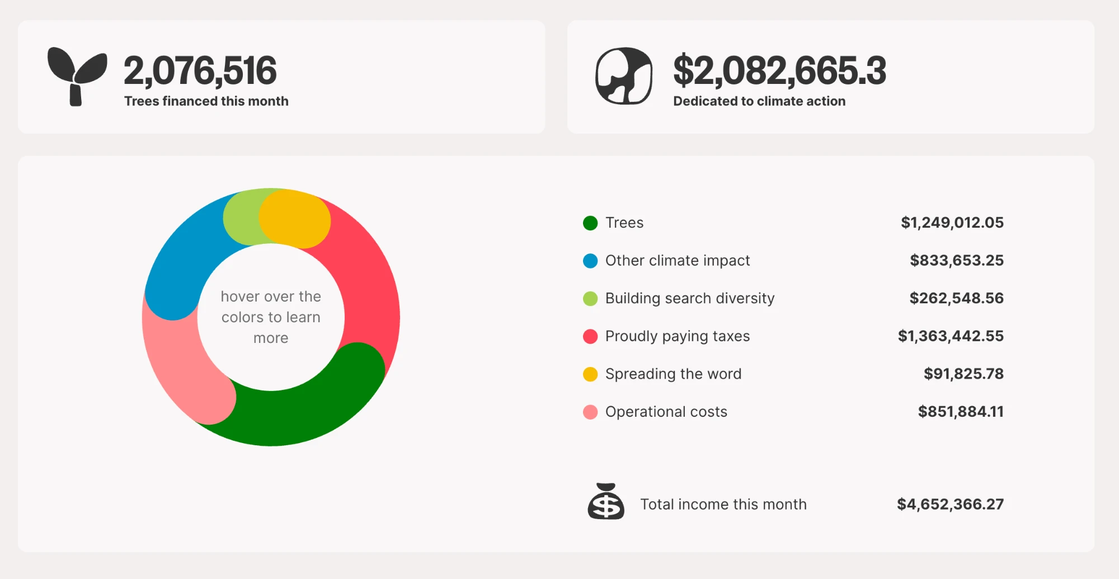The image size is (1119, 579).
Task: Click 'Proudly paying taxes' label
Action: click(x=678, y=336)
